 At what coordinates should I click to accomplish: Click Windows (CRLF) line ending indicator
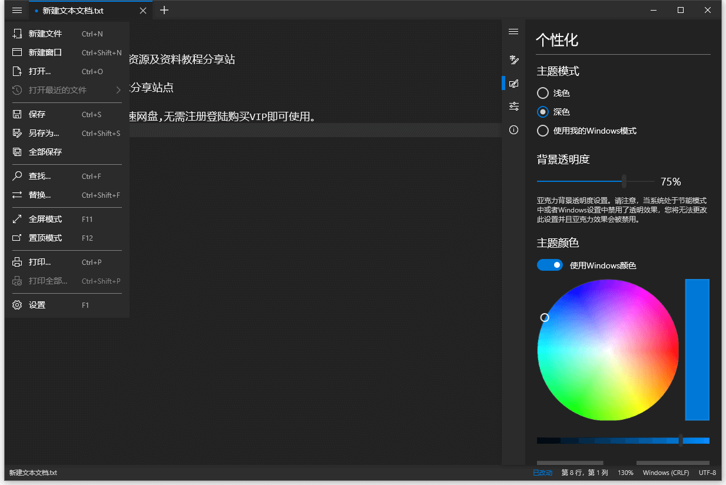click(x=667, y=473)
